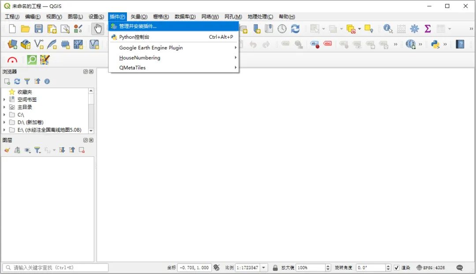The image size is (476, 274).
Task: Click the 收藏夹 favorites item
Action: 25,92
